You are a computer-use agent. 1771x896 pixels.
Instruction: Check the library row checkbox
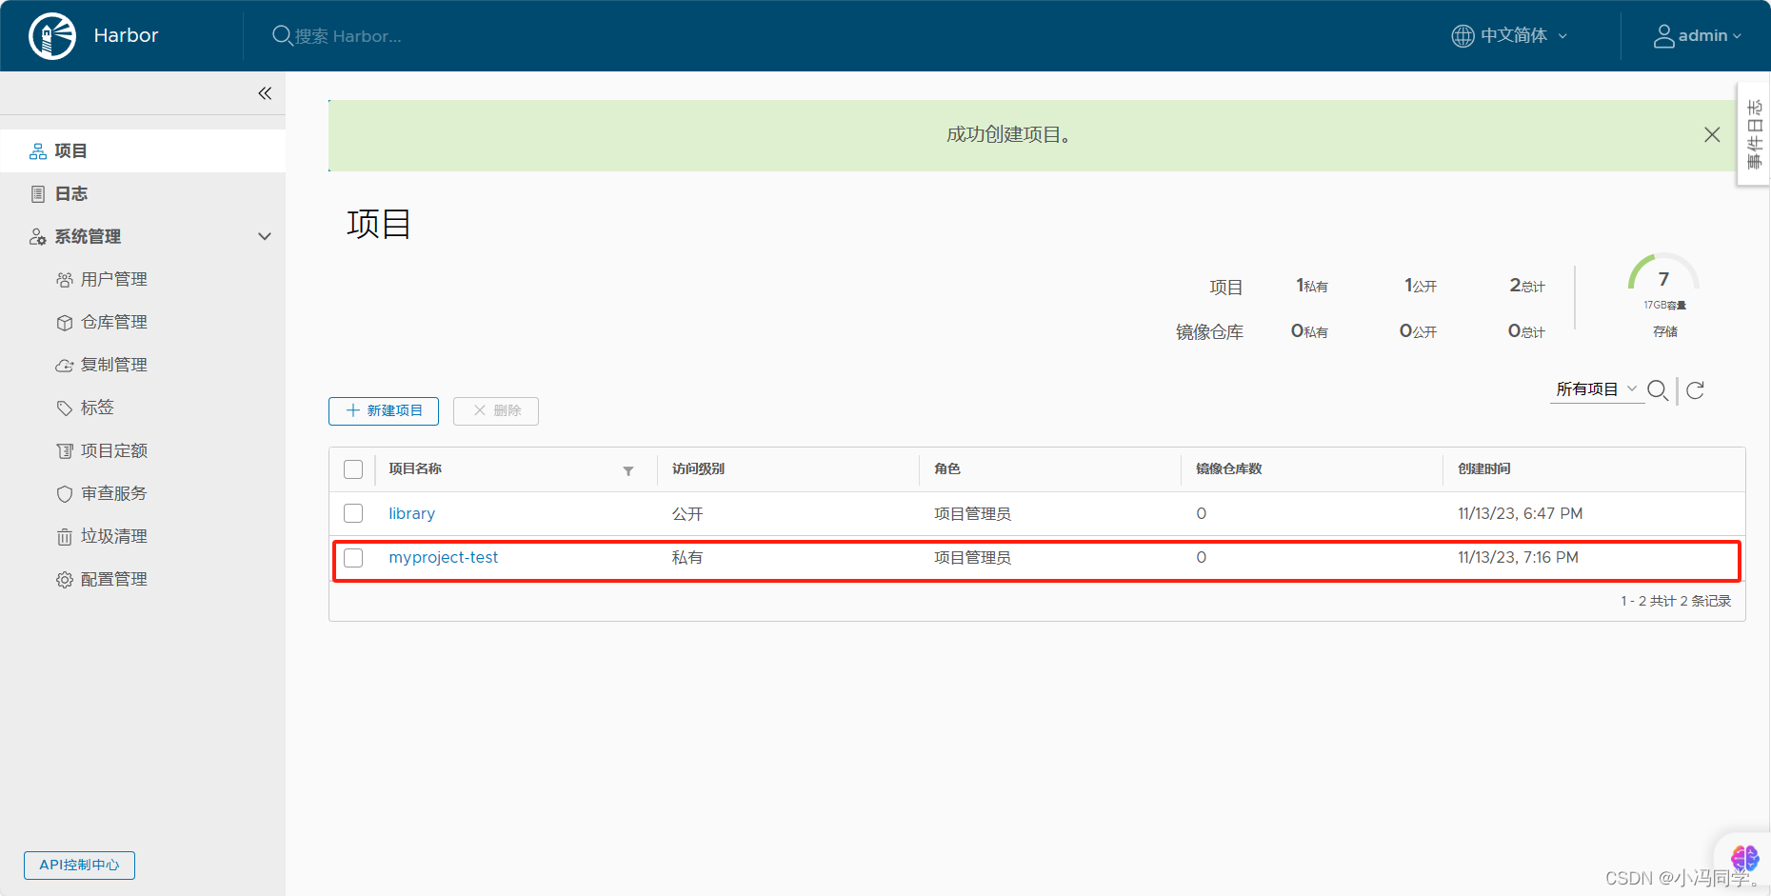coord(353,513)
